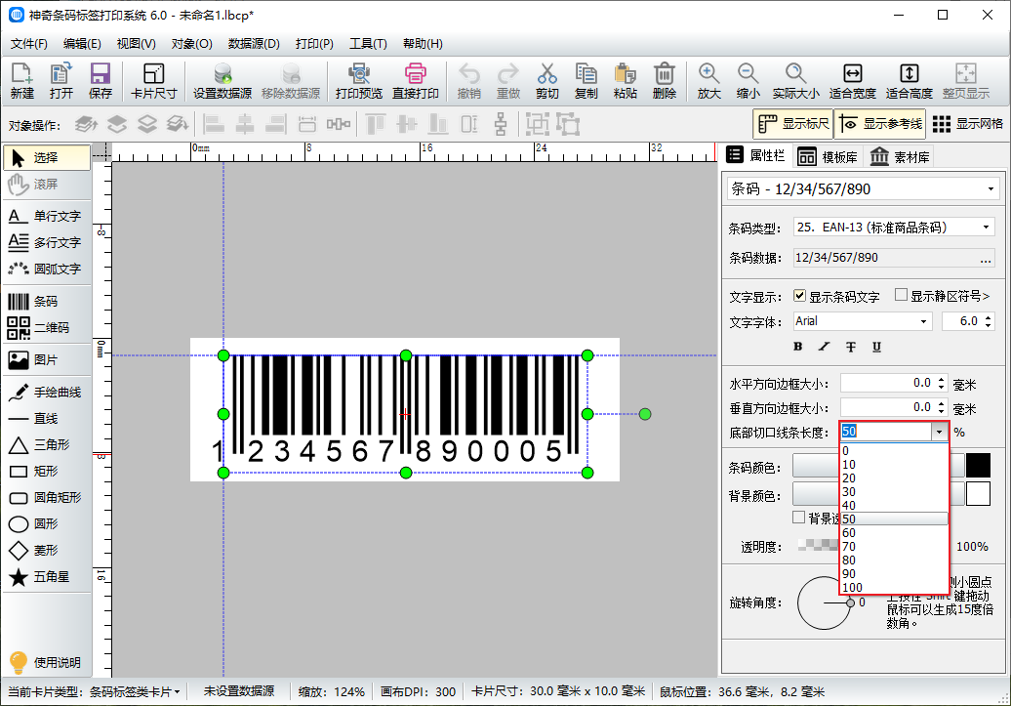Viewport: 1011px width, 706px height.
Task: Open a file using 打开 toolbar icon
Action: 61,81
